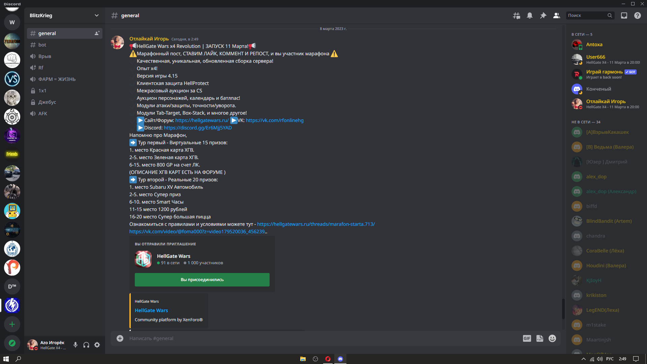The height and width of the screenshot is (364, 647).
Task: Open the cat avatar server icon
Action: point(12,98)
